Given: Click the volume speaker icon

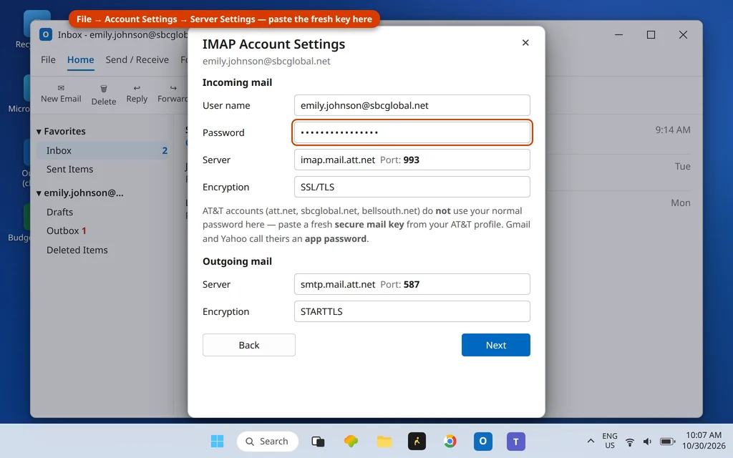Looking at the screenshot, I should point(647,442).
